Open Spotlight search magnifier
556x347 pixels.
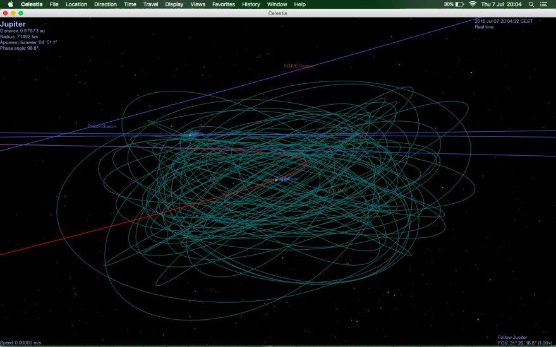click(x=531, y=4)
